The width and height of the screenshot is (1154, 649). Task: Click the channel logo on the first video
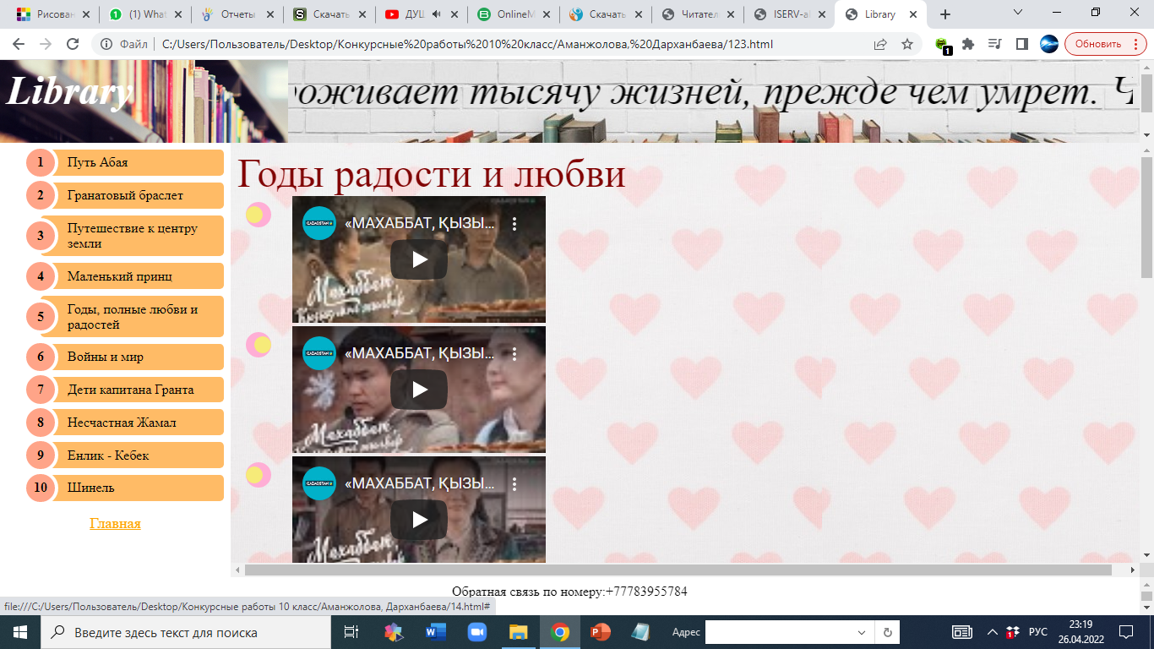(x=319, y=223)
